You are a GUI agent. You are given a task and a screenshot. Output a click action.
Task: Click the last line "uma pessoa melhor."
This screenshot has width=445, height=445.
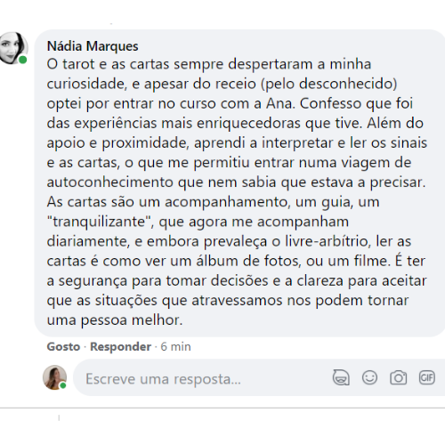coord(115,320)
